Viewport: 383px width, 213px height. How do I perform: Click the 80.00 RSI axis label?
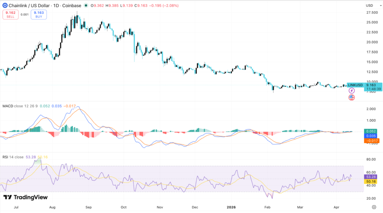(371, 159)
